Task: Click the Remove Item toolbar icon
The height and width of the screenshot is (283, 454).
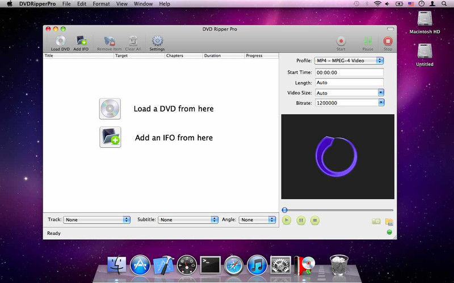Action: (x=109, y=41)
